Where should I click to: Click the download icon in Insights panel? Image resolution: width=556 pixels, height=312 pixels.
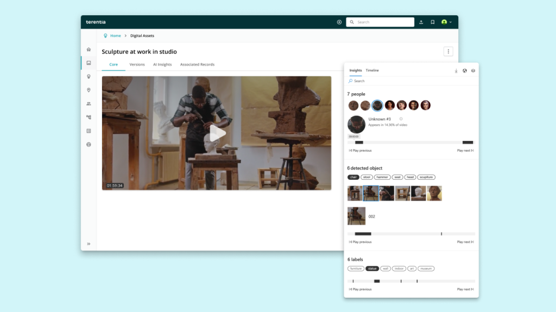click(x=456, y=70)
